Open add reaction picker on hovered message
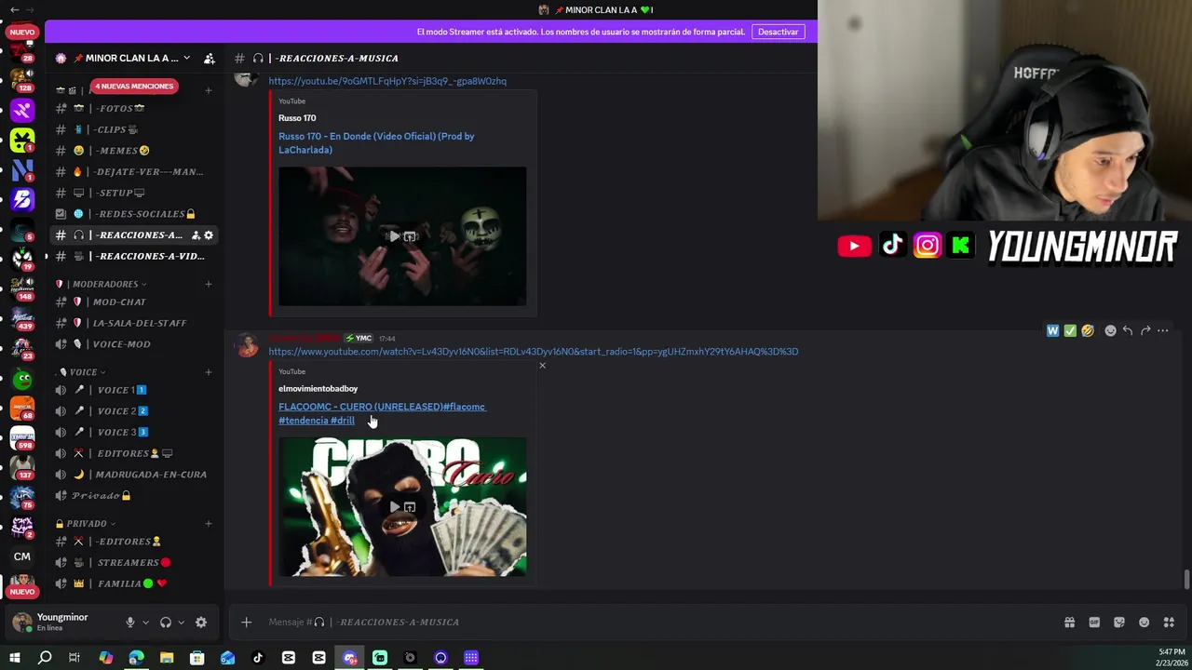The height and width of the screenshot is (670, 1192). point(1110,330)
